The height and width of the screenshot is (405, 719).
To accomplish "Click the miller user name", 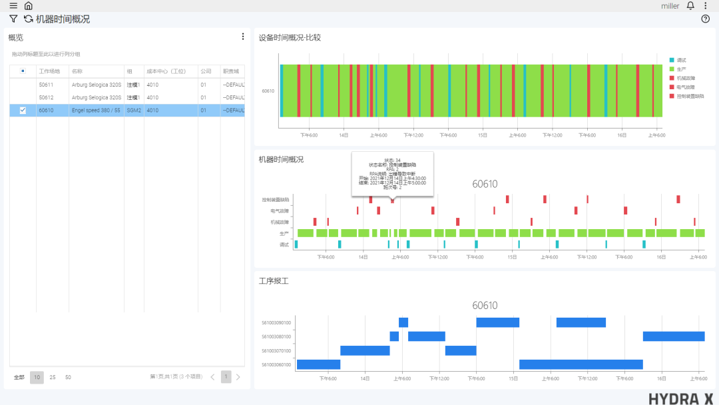I will tap(670, 6).
